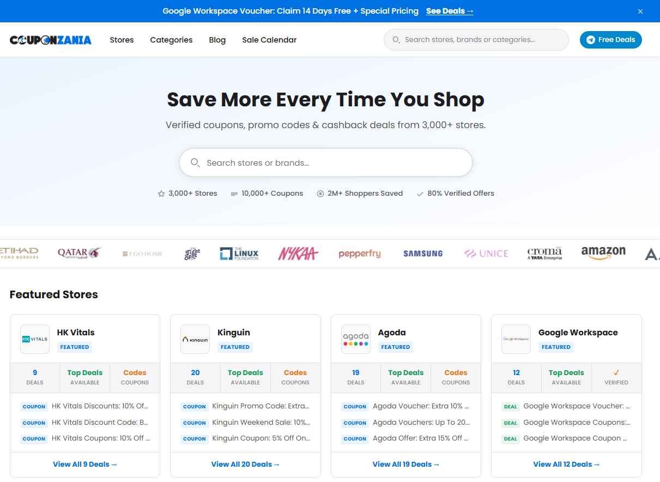
Task: Click View All 19 Deals link
Action: point(406,465)
